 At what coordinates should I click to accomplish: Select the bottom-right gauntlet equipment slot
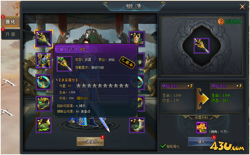click(137, 125)
